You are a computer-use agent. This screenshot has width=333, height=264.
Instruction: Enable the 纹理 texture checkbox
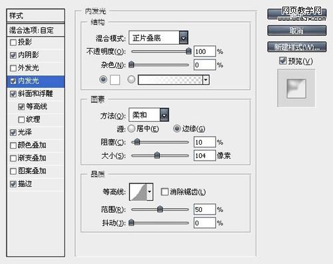pyautogui.click(x=21, y=119)
